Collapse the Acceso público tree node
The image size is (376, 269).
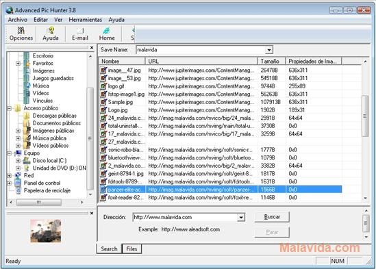10,108
